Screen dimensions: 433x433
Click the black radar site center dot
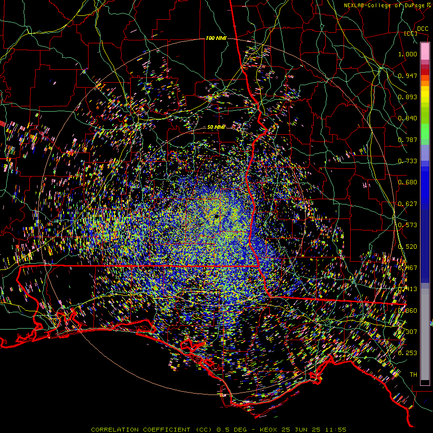click(216, 216)
